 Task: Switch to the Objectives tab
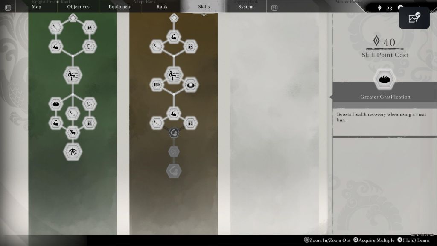(78, 7)
